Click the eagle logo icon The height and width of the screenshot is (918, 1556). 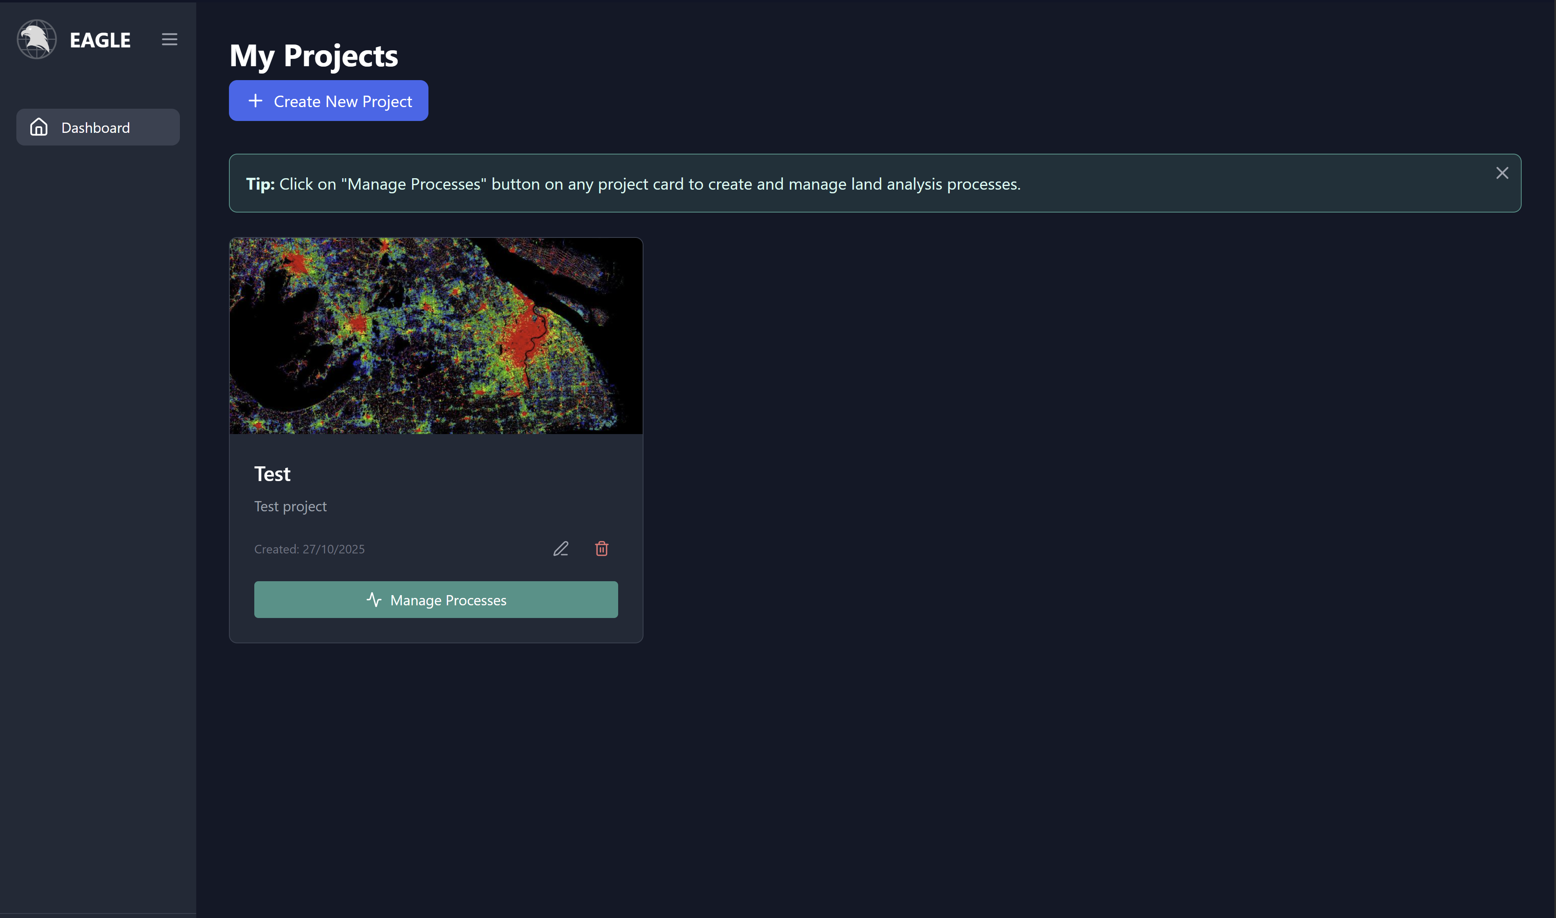pos(36,40)
